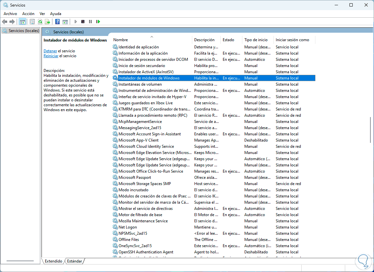
Task: Toggle show/hide action pane icon
Action: (x=65, y=22)
